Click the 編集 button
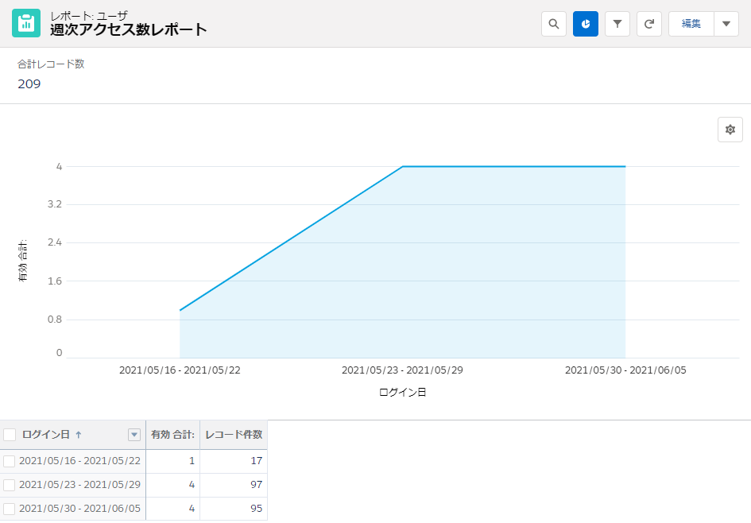This screenshot has width=751, height=523. 691,24
